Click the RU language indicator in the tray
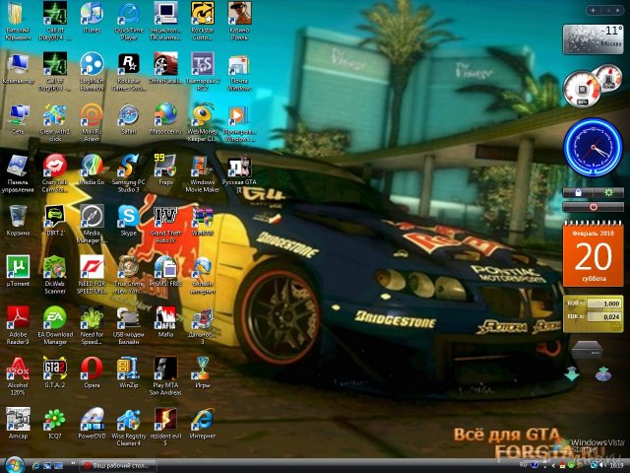 523,464
